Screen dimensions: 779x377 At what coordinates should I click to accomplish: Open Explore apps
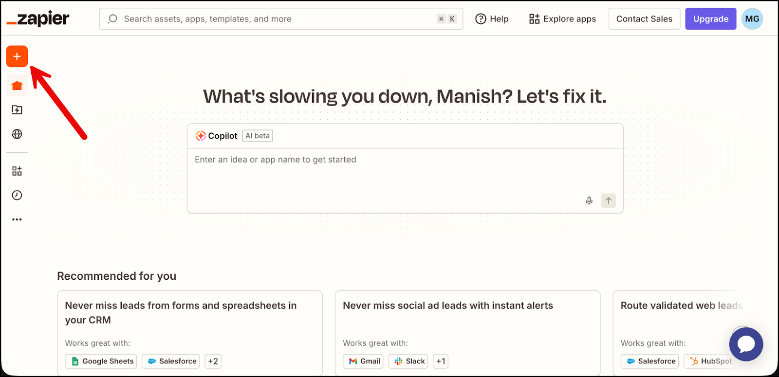click(x=562, y=19)
